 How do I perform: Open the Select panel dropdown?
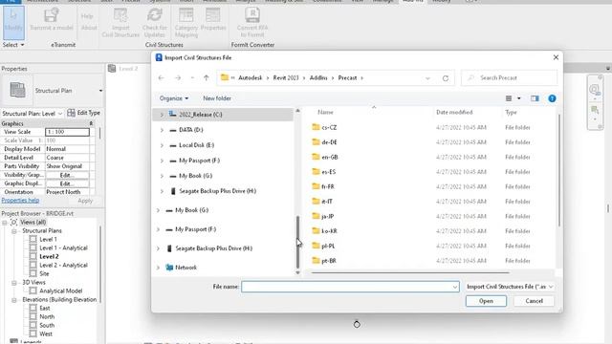13,45
